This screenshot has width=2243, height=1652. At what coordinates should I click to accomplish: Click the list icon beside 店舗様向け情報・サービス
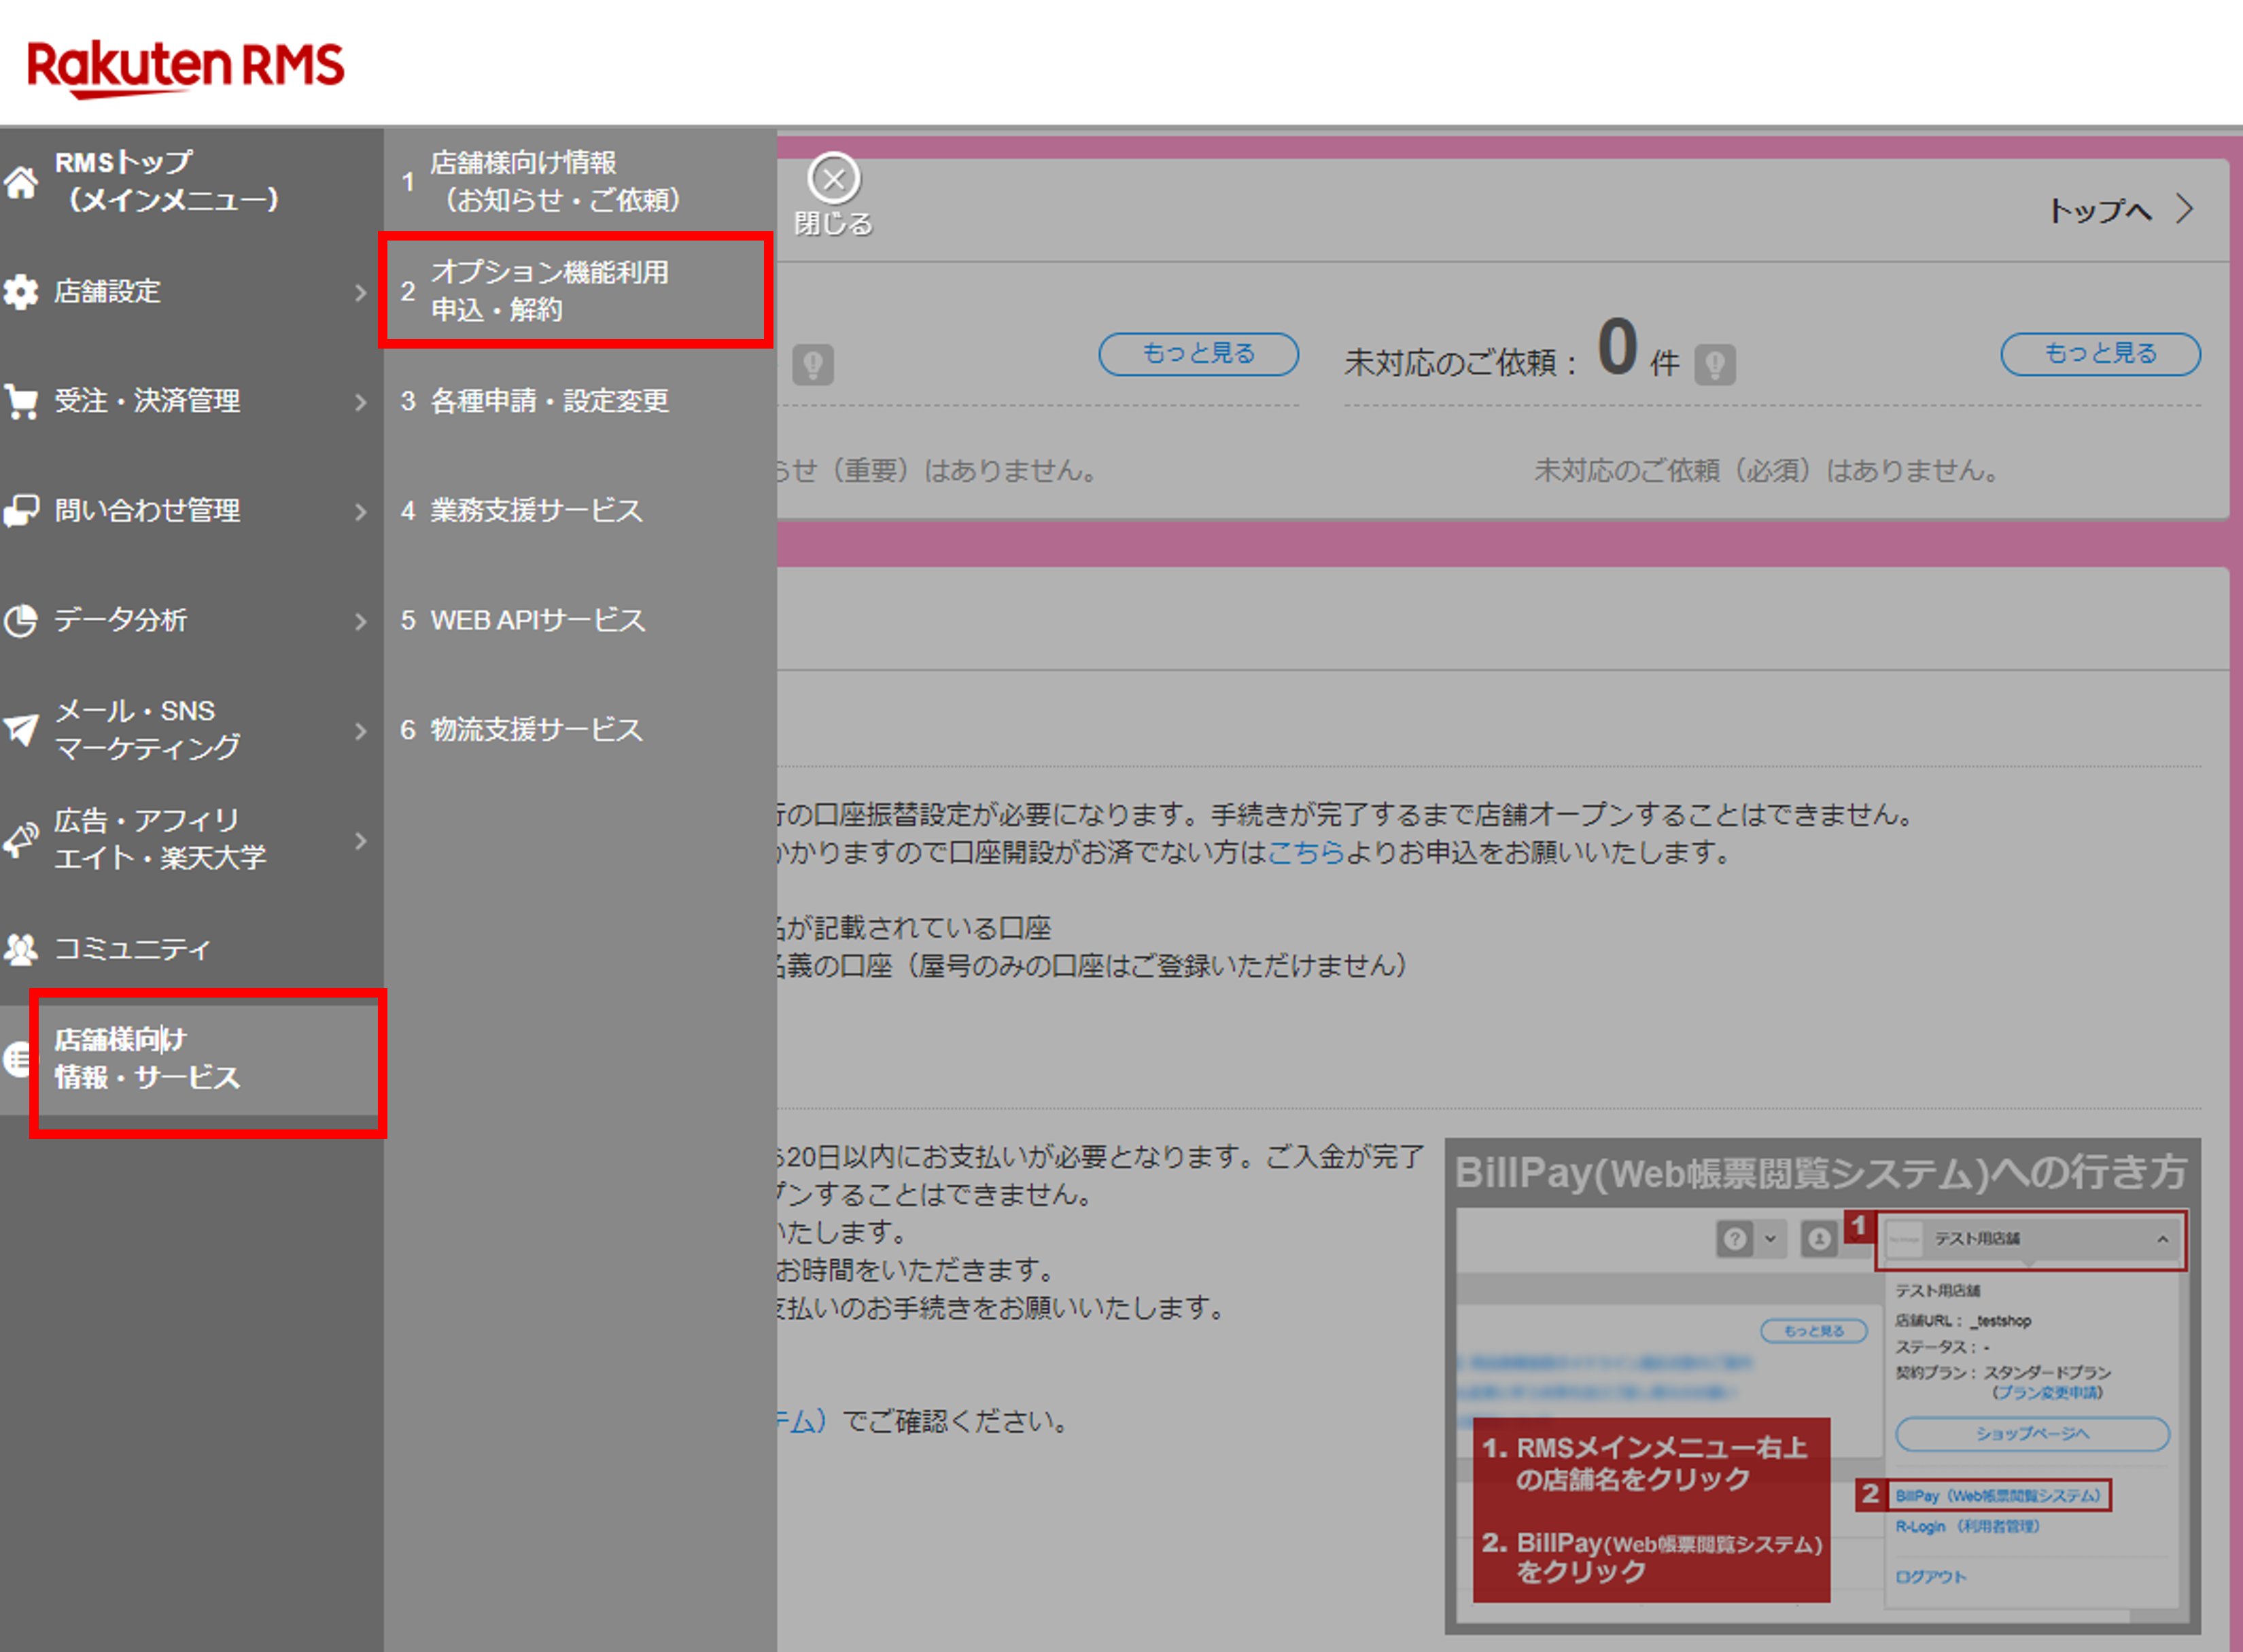tap(16, 1059)
